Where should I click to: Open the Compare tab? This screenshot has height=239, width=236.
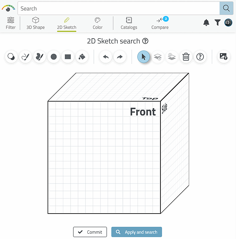(x=160, y=23)
